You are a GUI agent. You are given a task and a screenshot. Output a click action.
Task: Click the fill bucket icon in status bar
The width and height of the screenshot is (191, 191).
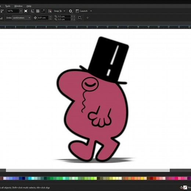point(181,187)
